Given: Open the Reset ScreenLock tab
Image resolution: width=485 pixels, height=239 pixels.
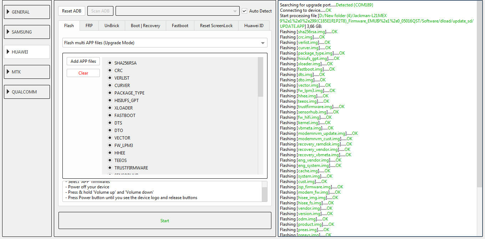Looking at the screenshot, I should (216, 26).
